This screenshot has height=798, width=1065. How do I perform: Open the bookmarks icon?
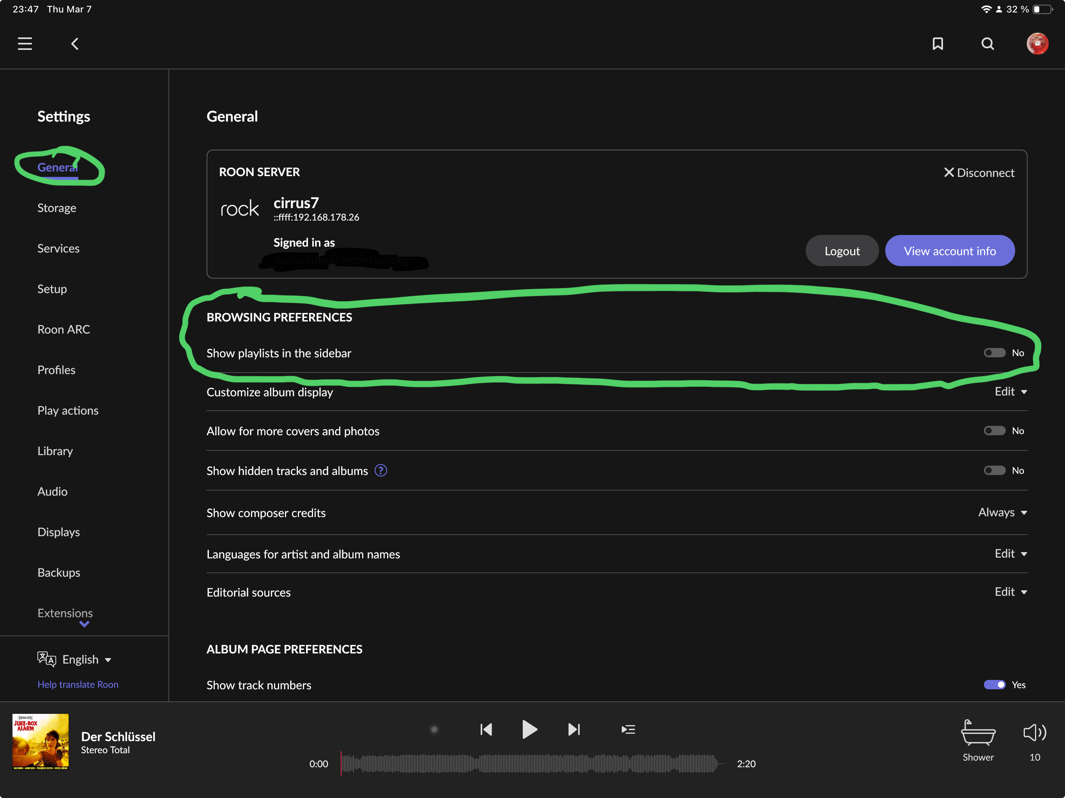938,44
